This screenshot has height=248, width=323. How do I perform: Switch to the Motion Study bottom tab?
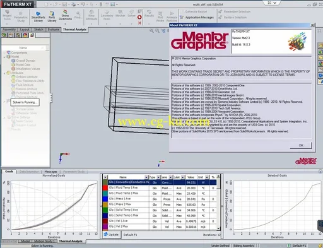click(x=44, y=241)
